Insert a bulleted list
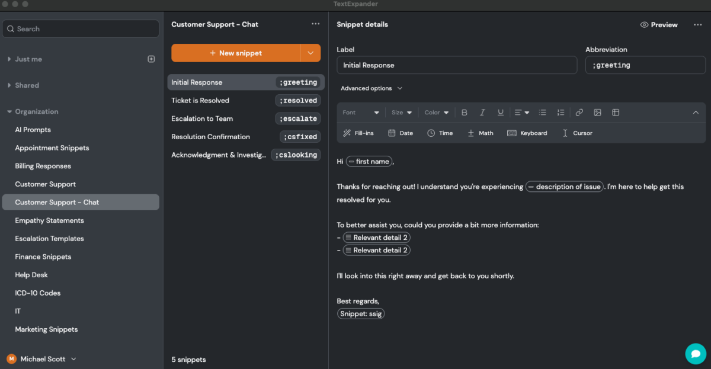The image size is (711, 369). tap(543, 113)
